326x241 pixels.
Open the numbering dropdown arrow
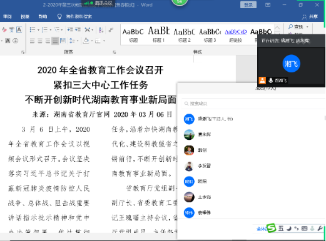[x=51, y=30]
